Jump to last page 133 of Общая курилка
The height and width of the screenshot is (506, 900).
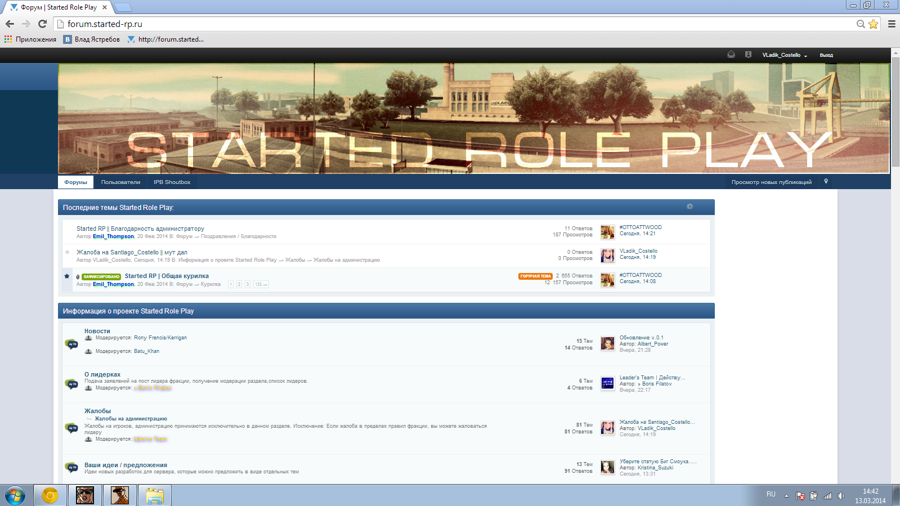261,284
